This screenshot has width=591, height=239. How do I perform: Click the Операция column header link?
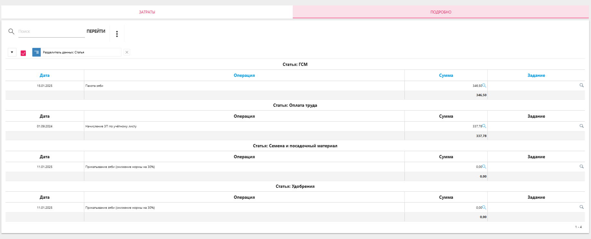point(244,75)
